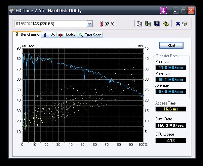Screen dimensions: 203x166
Task: Click the Start benchmark button
Action: click(x=171, y=45)
